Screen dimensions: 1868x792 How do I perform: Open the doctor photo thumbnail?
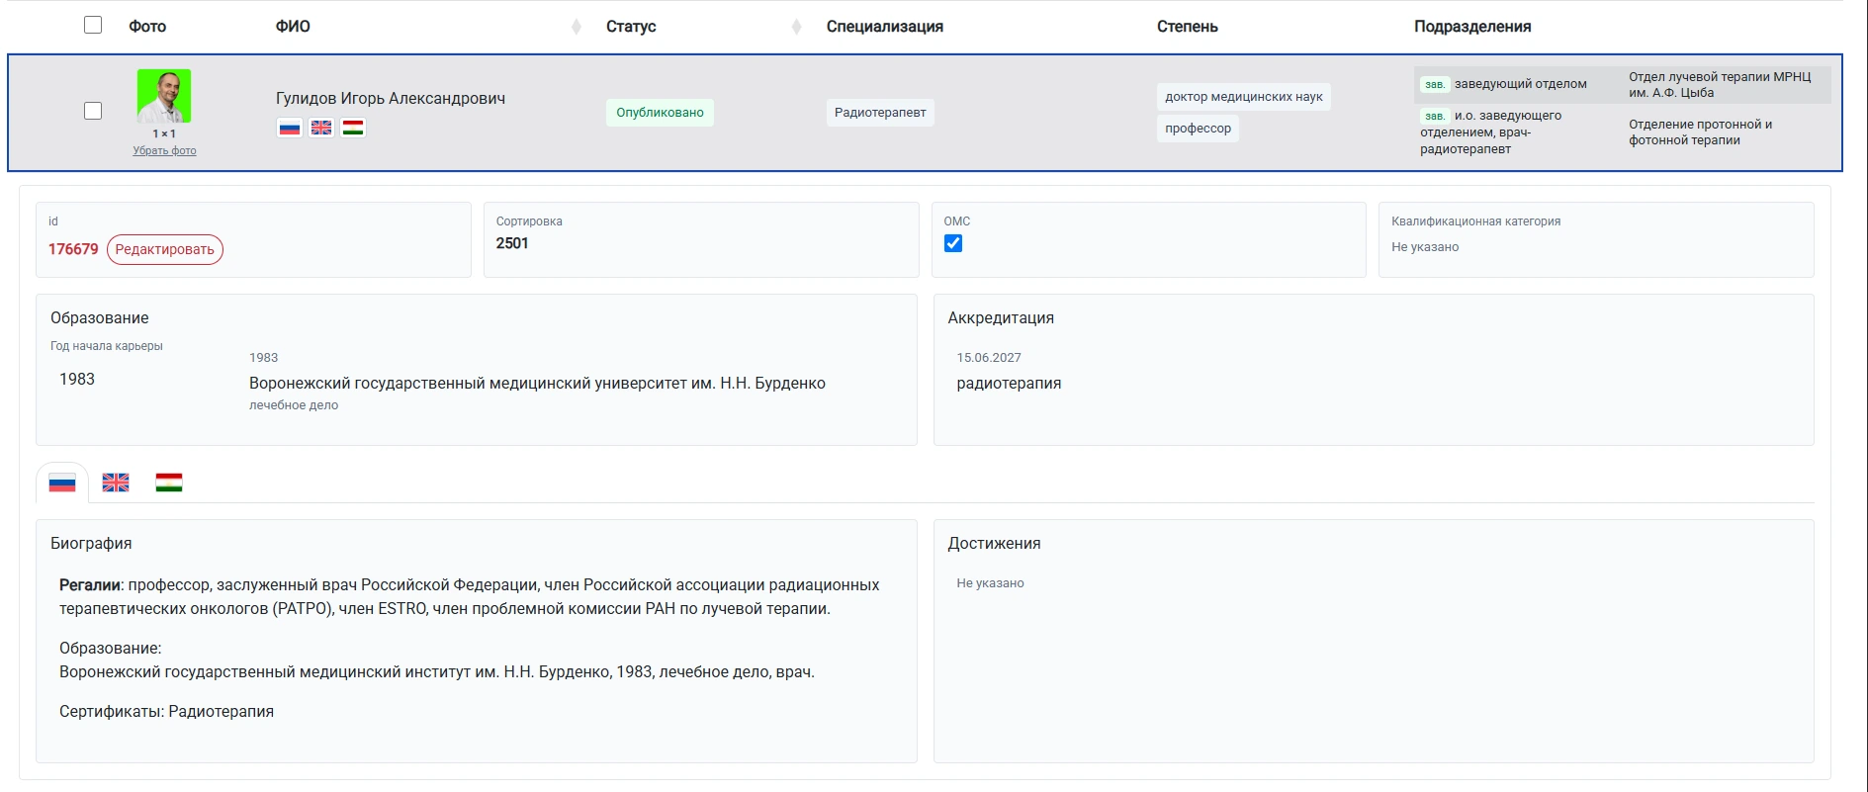pos(164,96)
